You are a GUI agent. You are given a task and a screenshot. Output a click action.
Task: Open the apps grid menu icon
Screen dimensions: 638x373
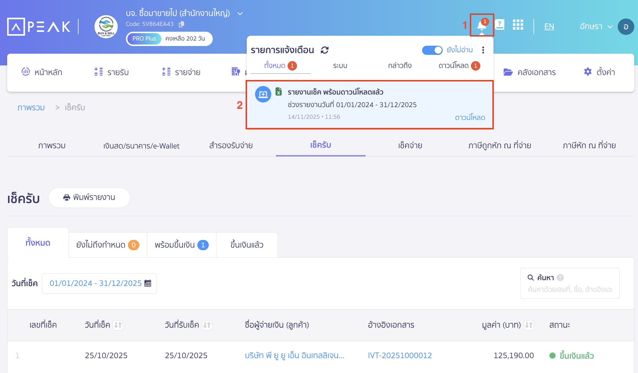pyautogui.click(x=518, y=25)
